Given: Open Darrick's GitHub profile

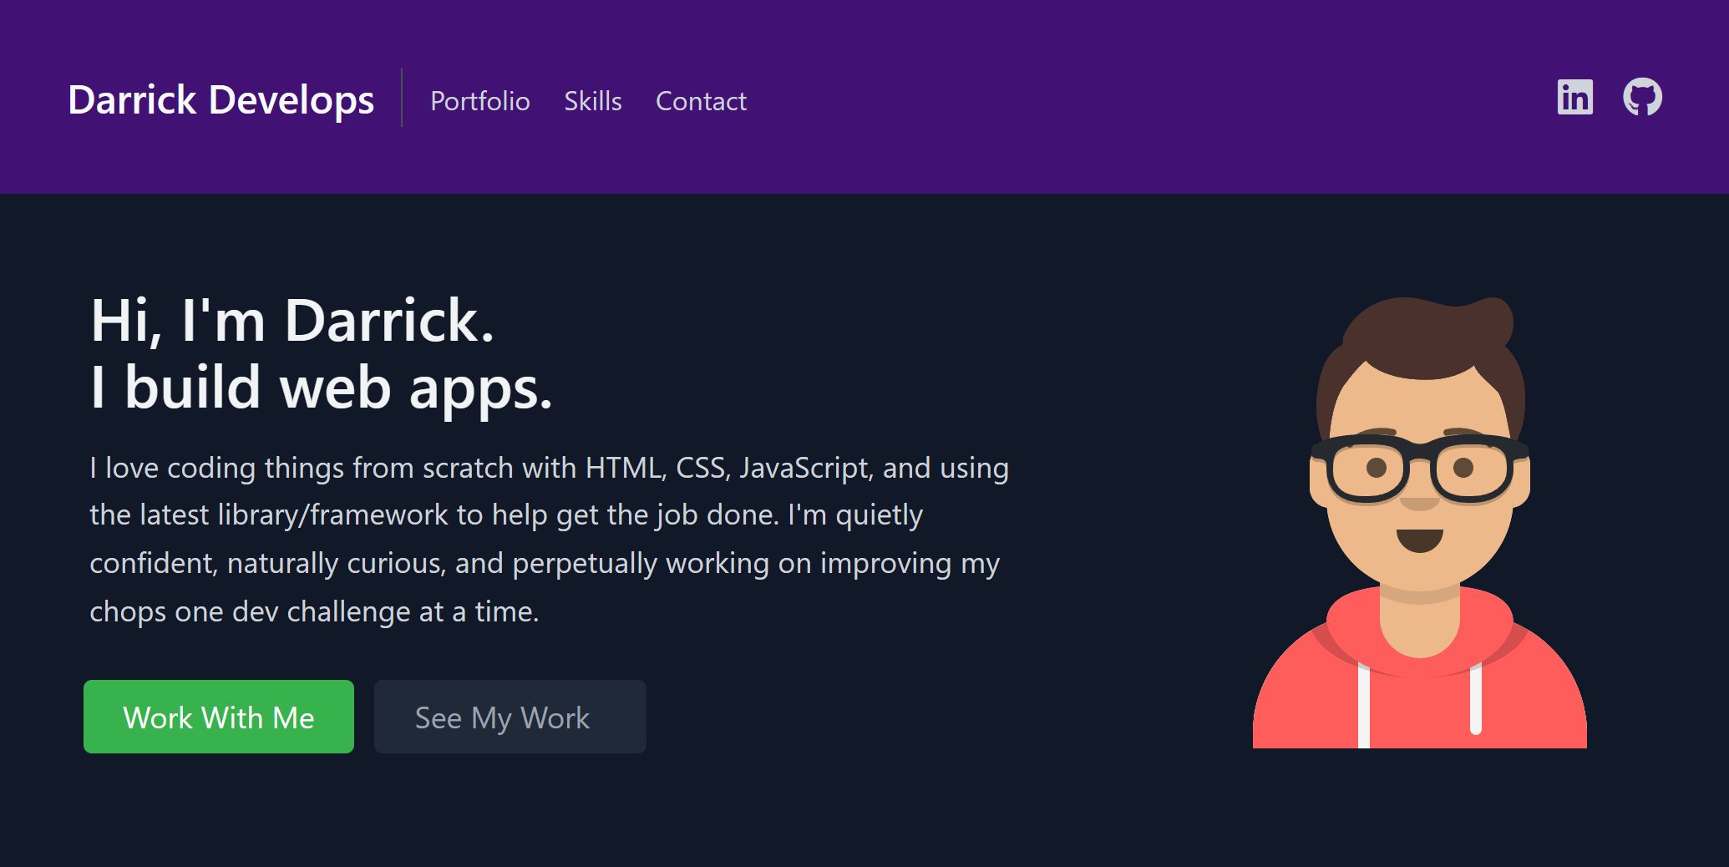Looking at the screenshot, I should tap(1642, 97).
